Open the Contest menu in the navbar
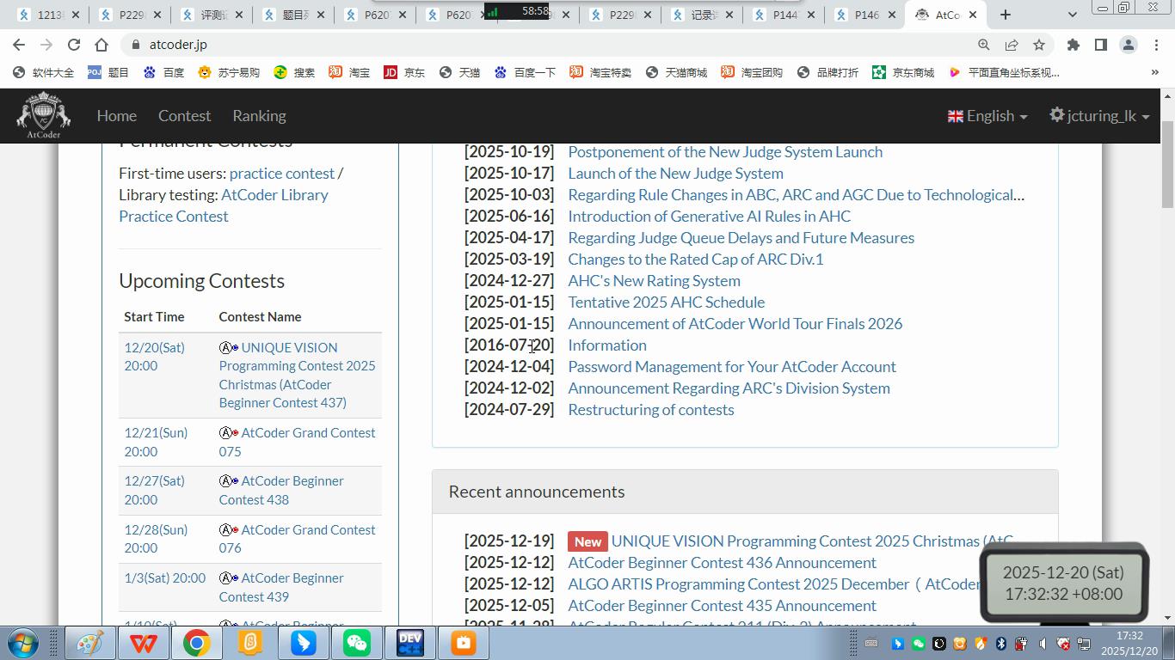 [x=184, y=116]
